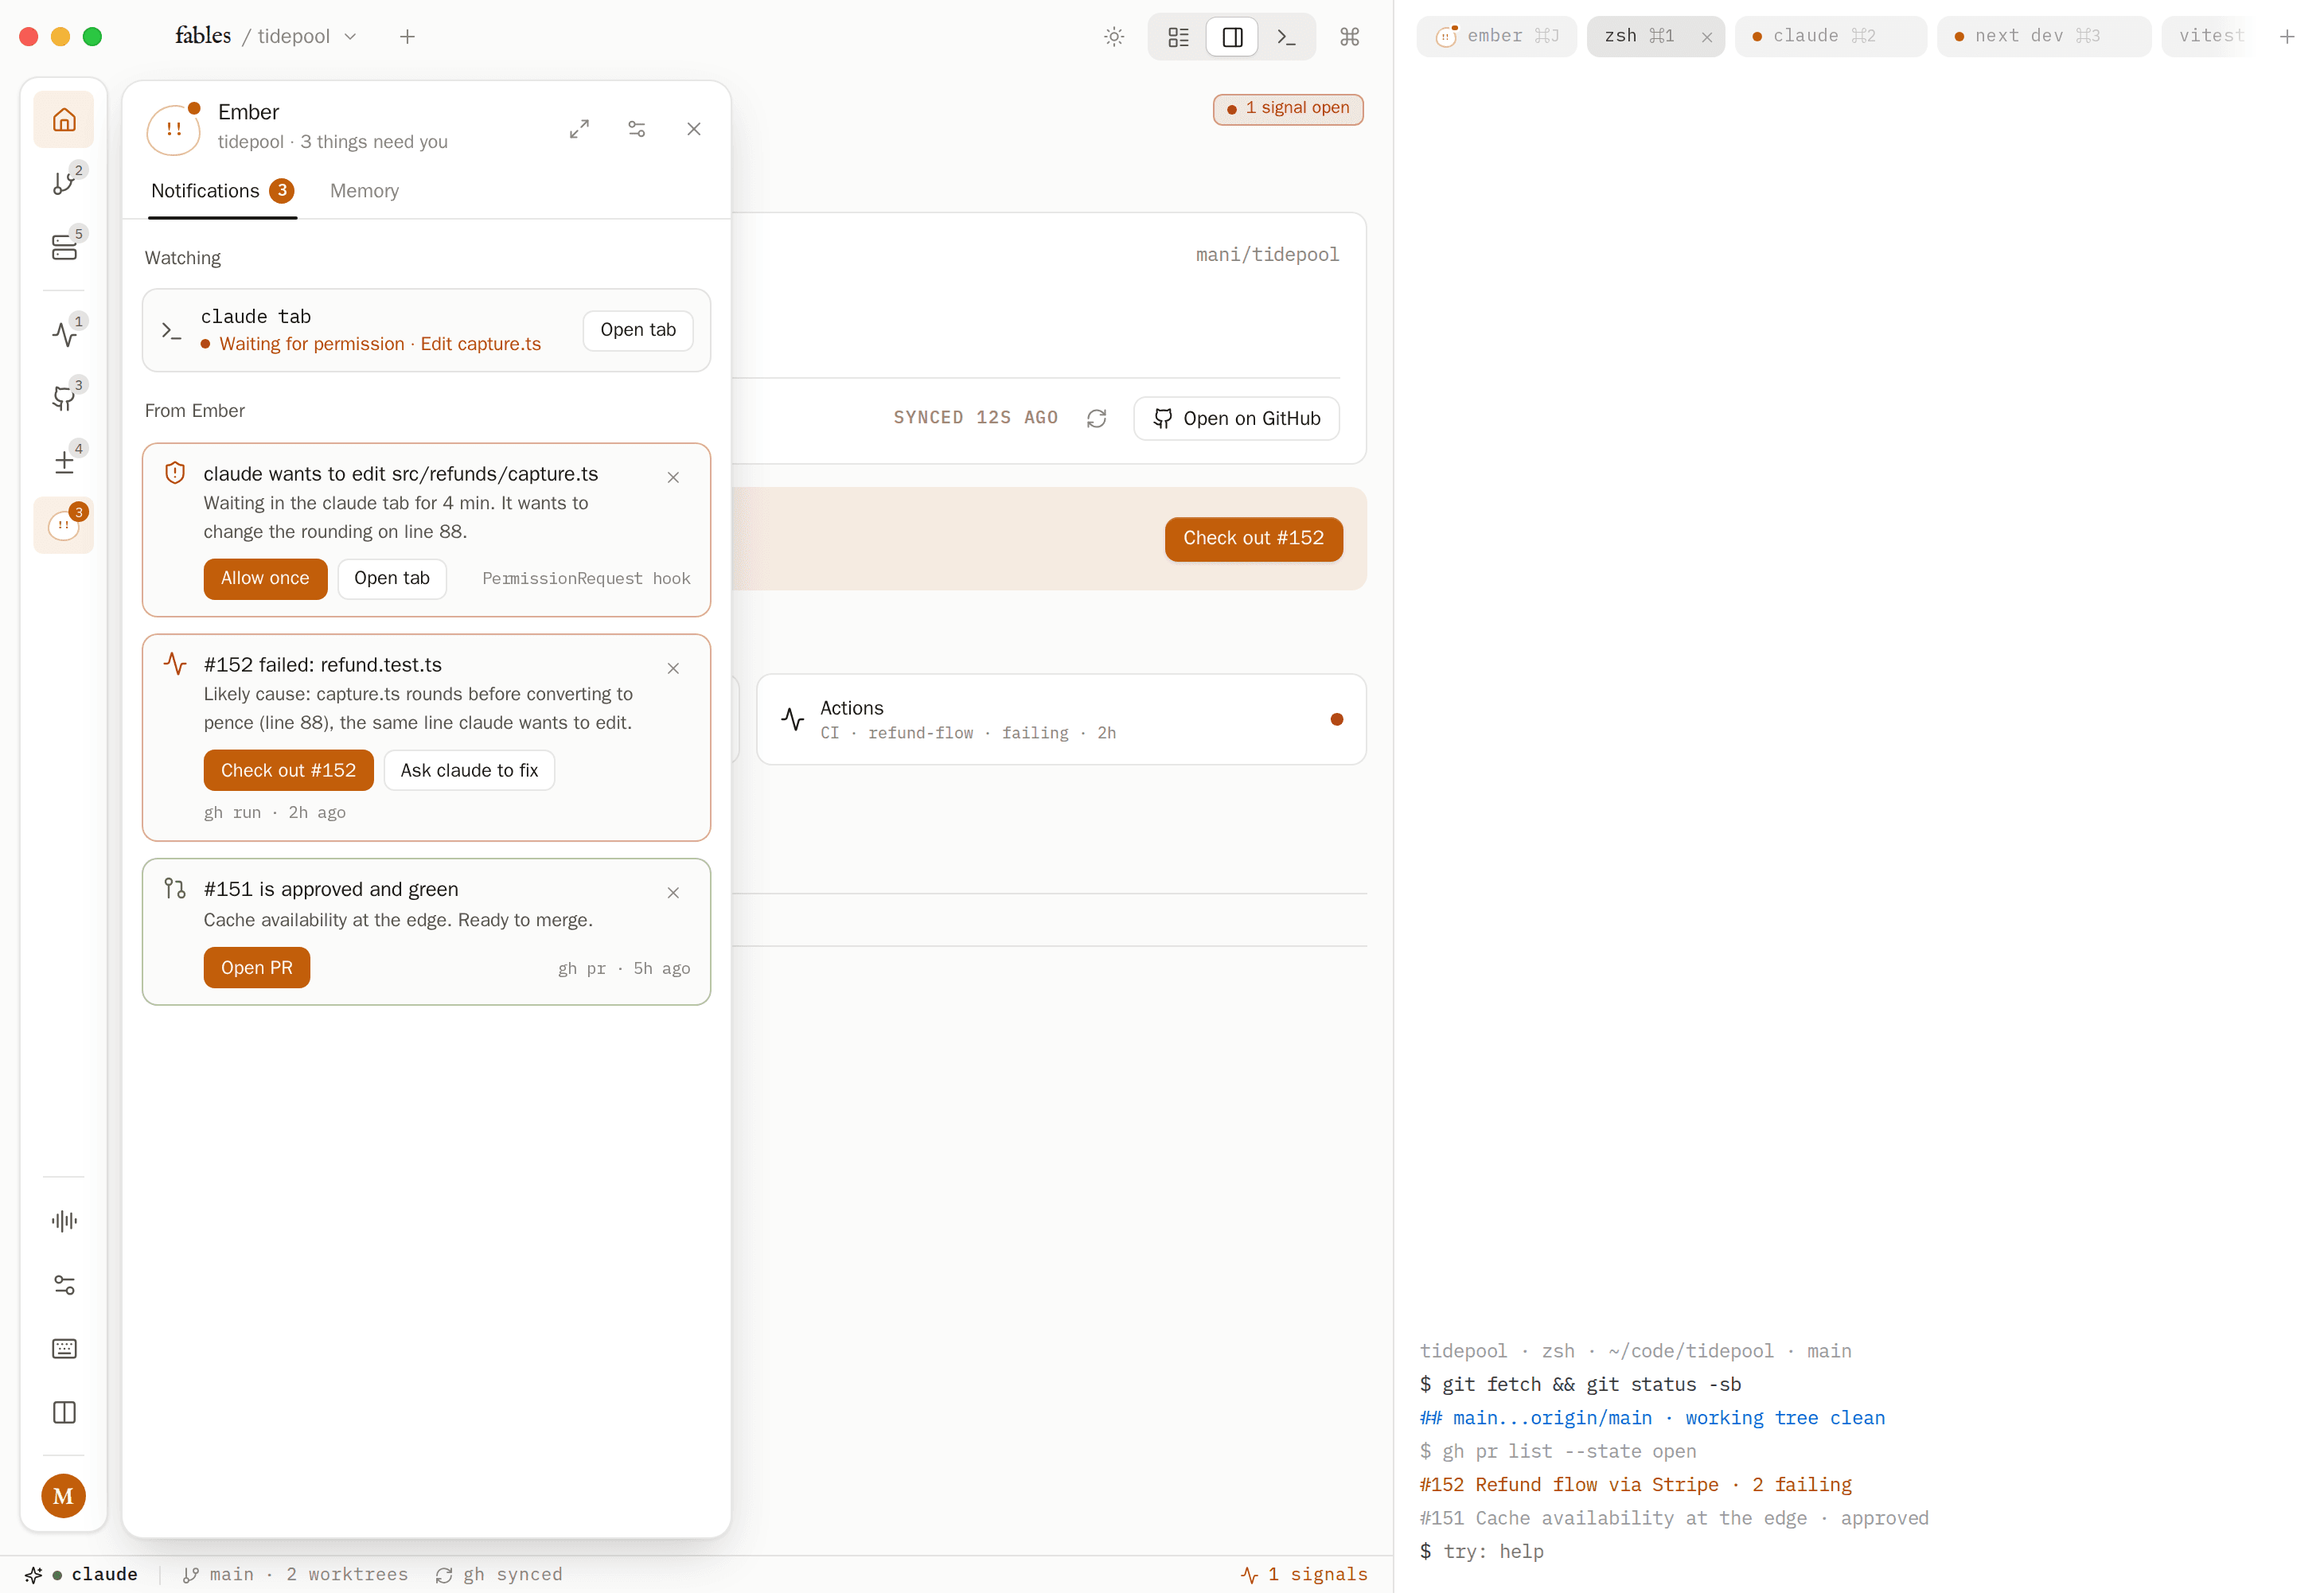Expand the Ember panel to full size

pyautogui.click(x=580, y=129)
